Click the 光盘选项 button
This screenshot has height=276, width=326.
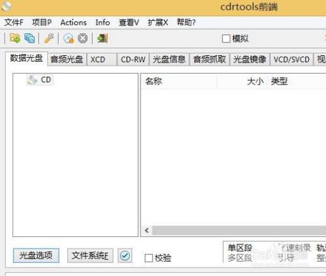(36, 256)
